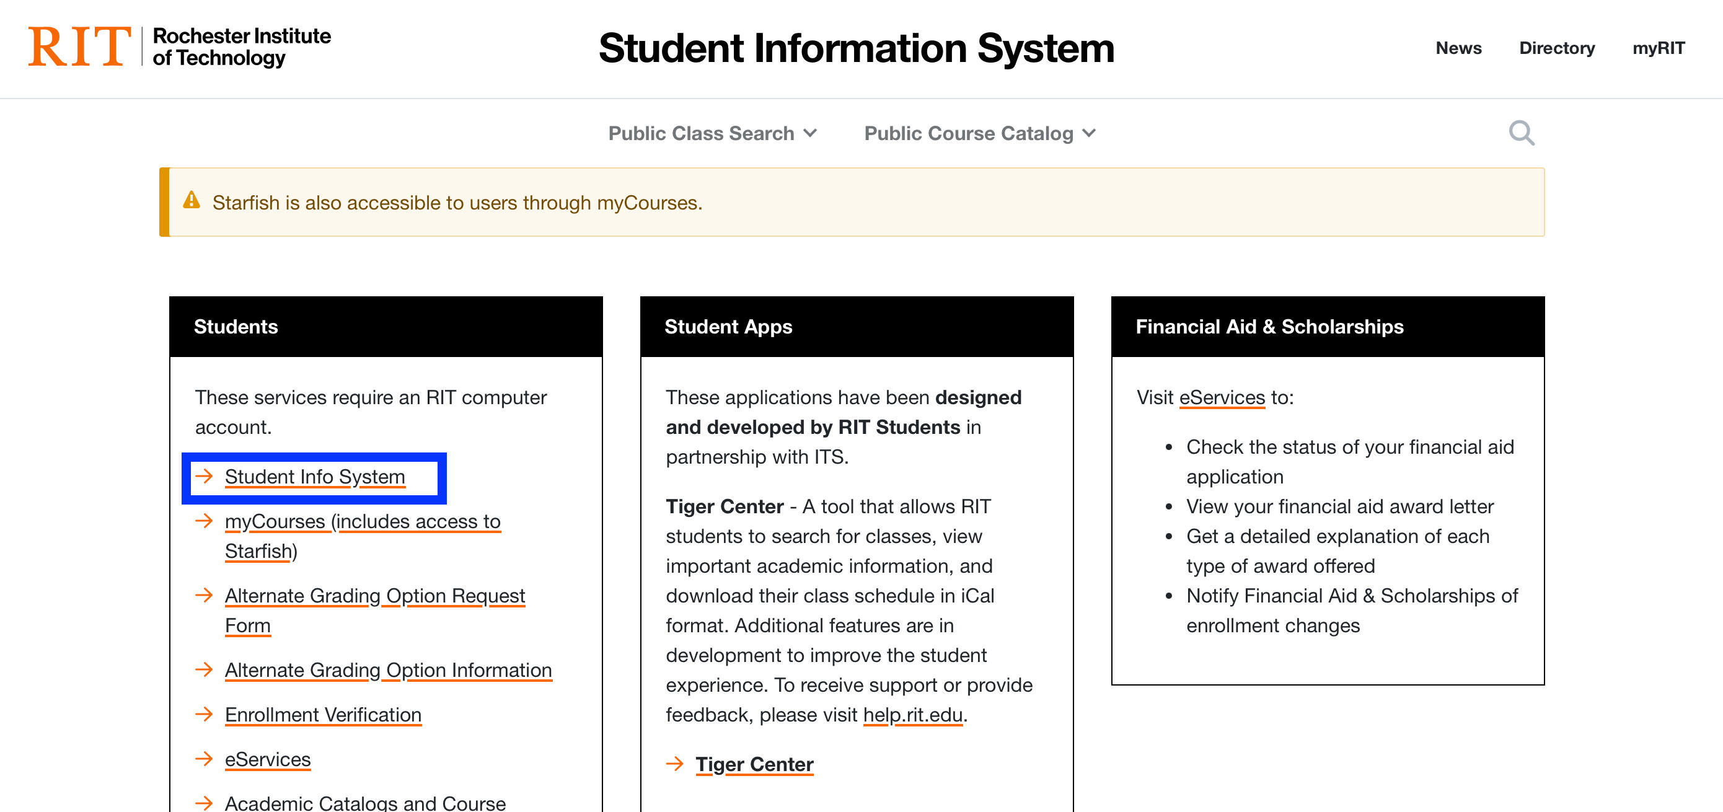Screen dimensions: 1723x812
Task: Click the arrow beside Enrollment Verification
Action: point(204,714)
